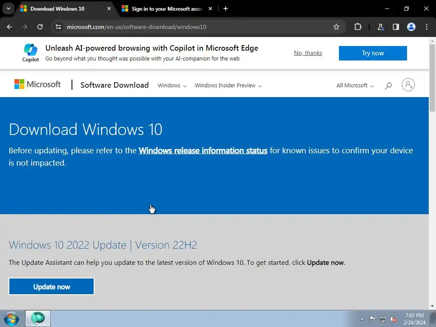Image resolution: width=436 pixels, height=327 pixels.
Task: Click the address bar URL
Action: [x=137, y=27]
